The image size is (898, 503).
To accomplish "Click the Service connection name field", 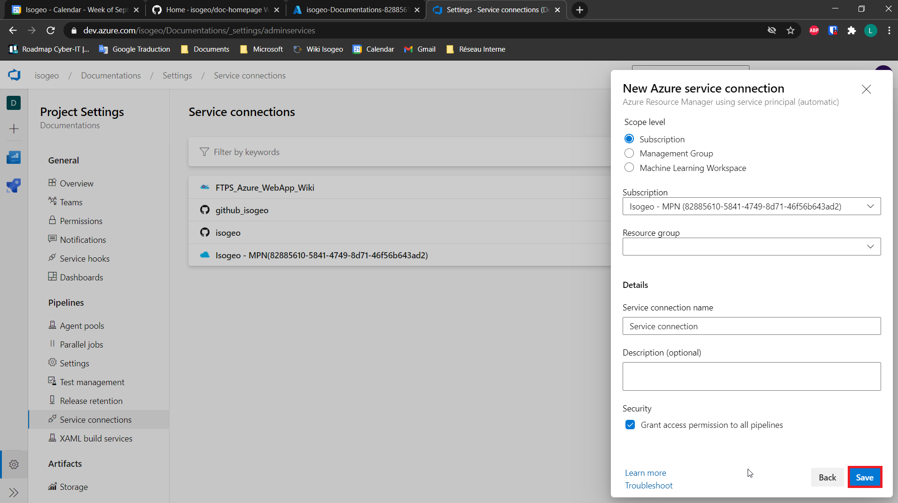I will (x=751, y=326).
